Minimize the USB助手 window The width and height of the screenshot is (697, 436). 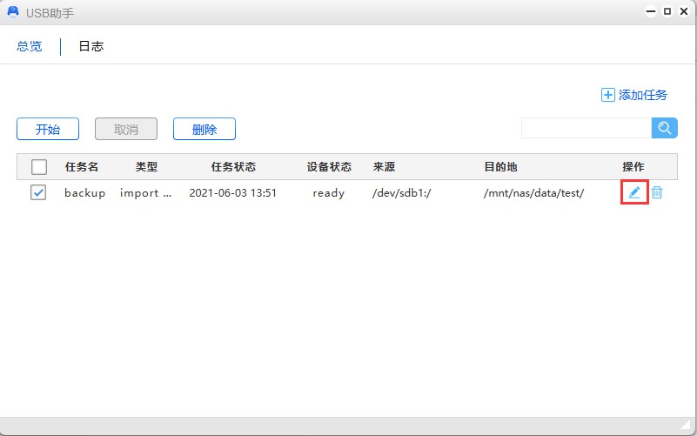650,12
